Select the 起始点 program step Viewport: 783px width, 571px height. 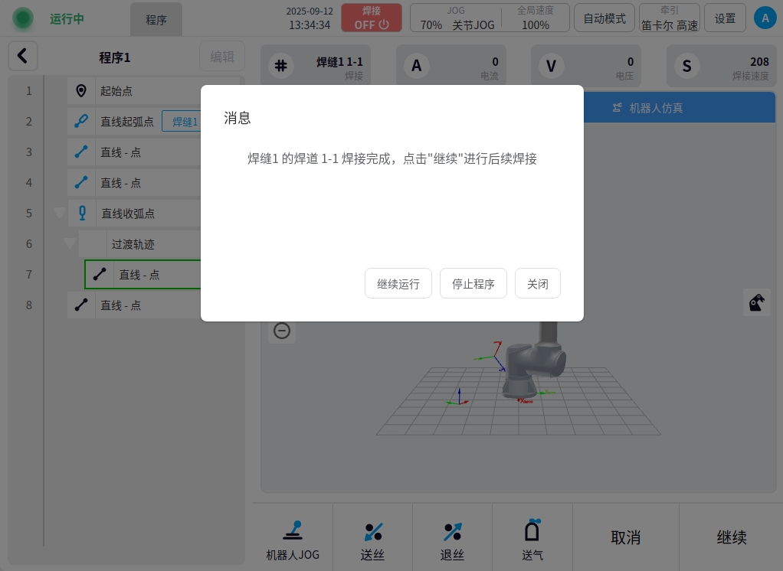click(116, 91)
